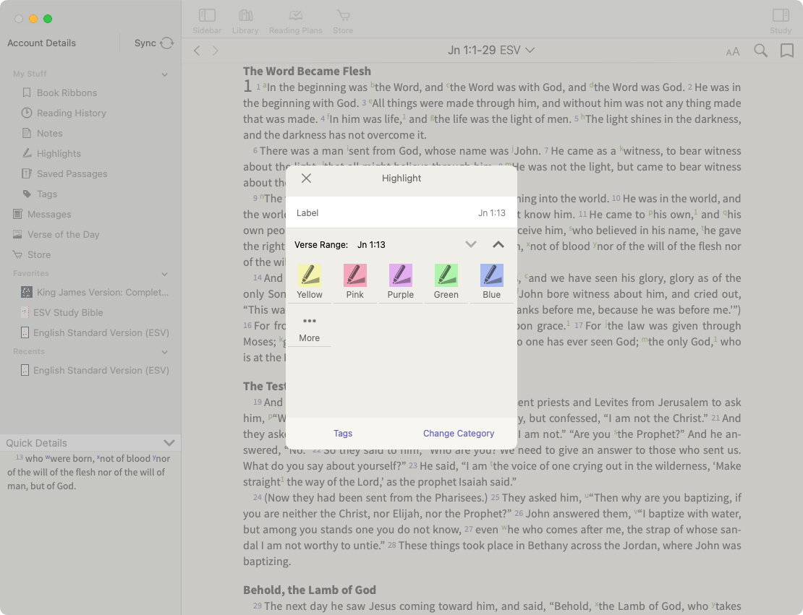Toggle the Sidebar toolbar icon
Screen dimensions: 803x615
pos(207,16)
